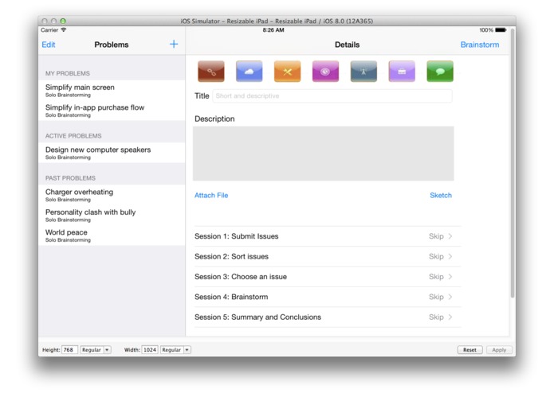This screenshot has width=554, height=393.
Task: Add a new problem with the plus icon
Action: [x=174, y=44]
